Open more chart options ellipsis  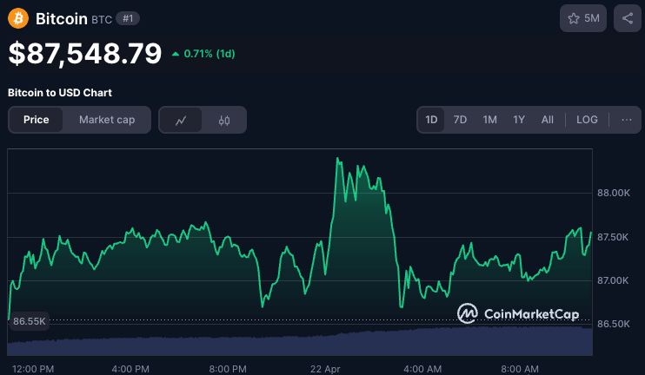click(626, 120)
